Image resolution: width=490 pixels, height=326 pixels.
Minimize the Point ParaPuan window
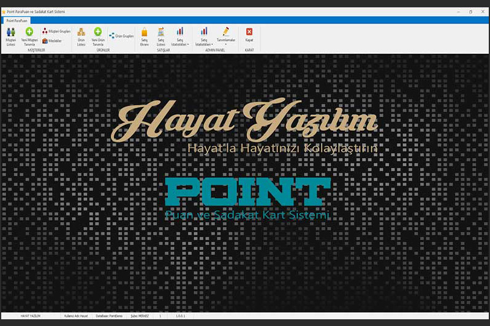[x=458, y=12]
